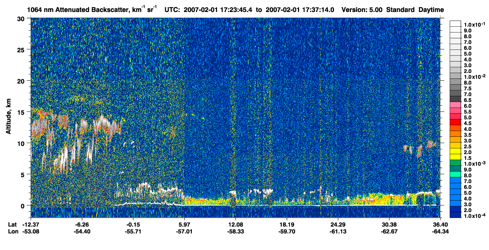489x250 pixels.
Task: Click the longitude value -54.40
Action: [x=82, y=231]
